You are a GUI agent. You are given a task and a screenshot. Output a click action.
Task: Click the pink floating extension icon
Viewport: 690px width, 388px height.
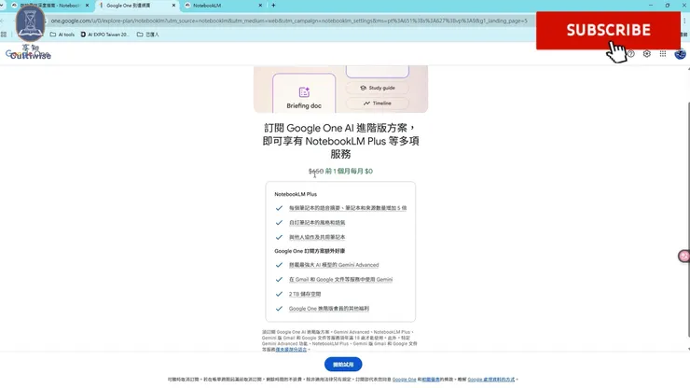click(683, 256)
